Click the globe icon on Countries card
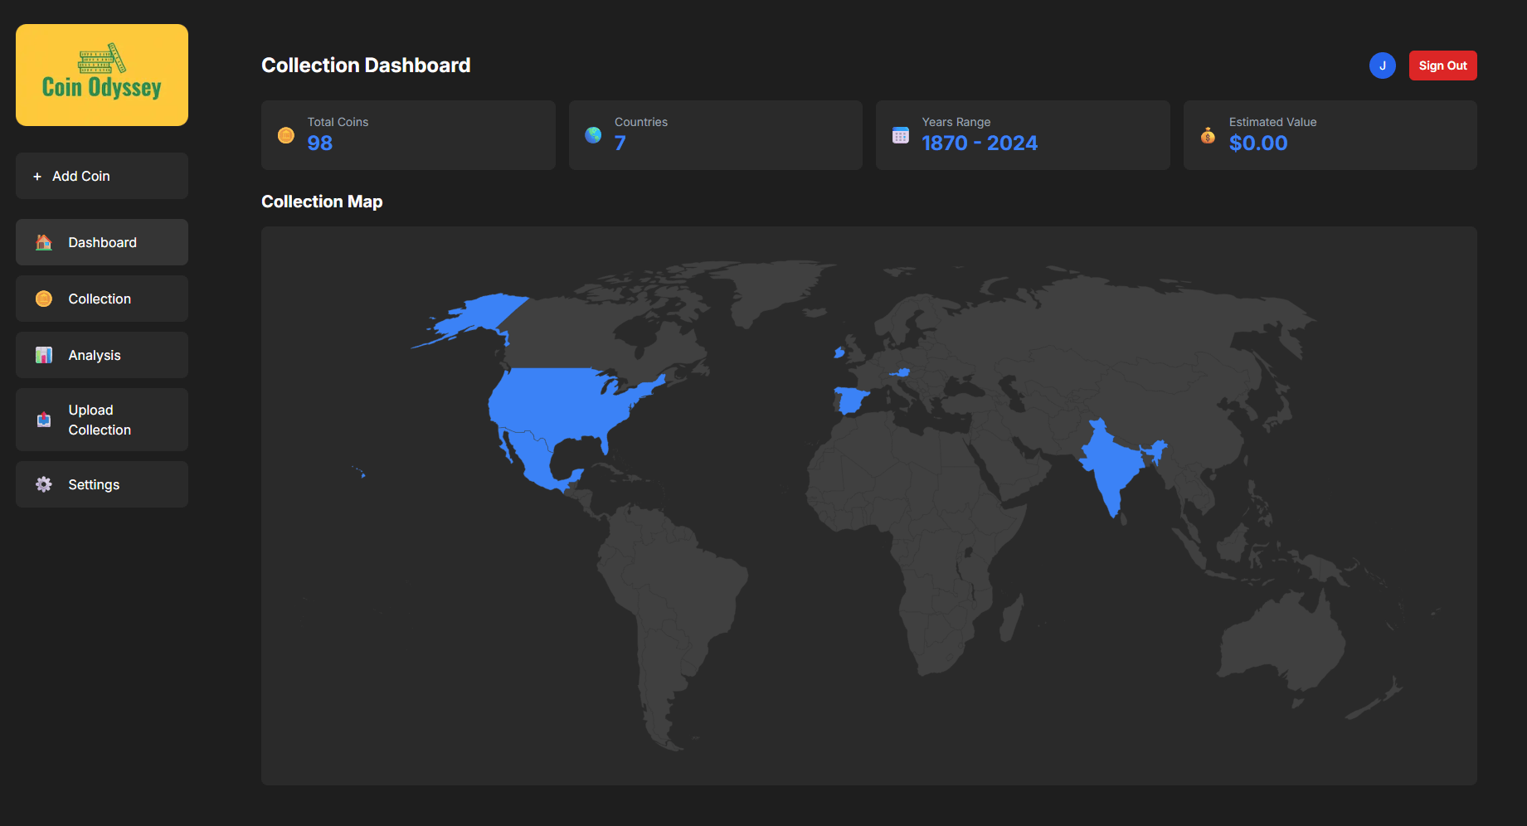Image resolution: width=1527 pixels, height=826 pixels. pos(593,134)
